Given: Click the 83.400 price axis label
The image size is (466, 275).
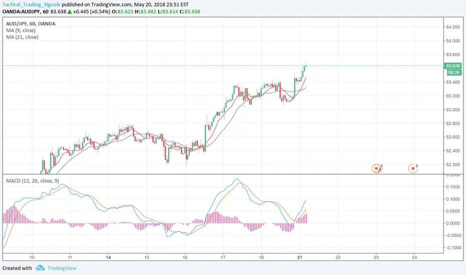Looking at the screenshot, I should pos(452,82).
